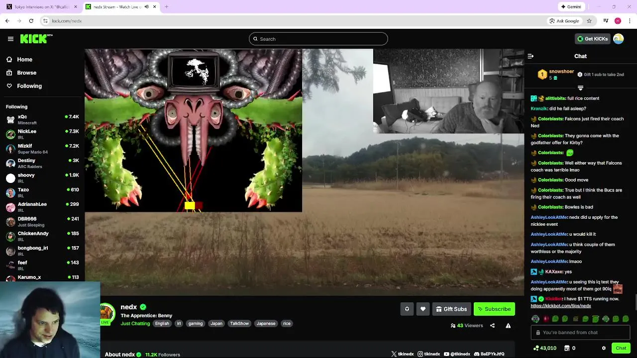The height and width of the screenshot is (358, 637).
Task: View site information icon in address bar
Action: click(45, 21)
